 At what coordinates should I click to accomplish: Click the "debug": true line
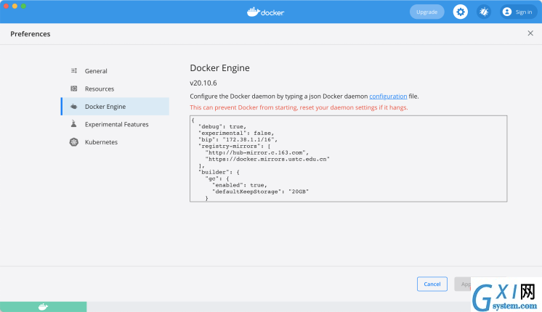222,127
